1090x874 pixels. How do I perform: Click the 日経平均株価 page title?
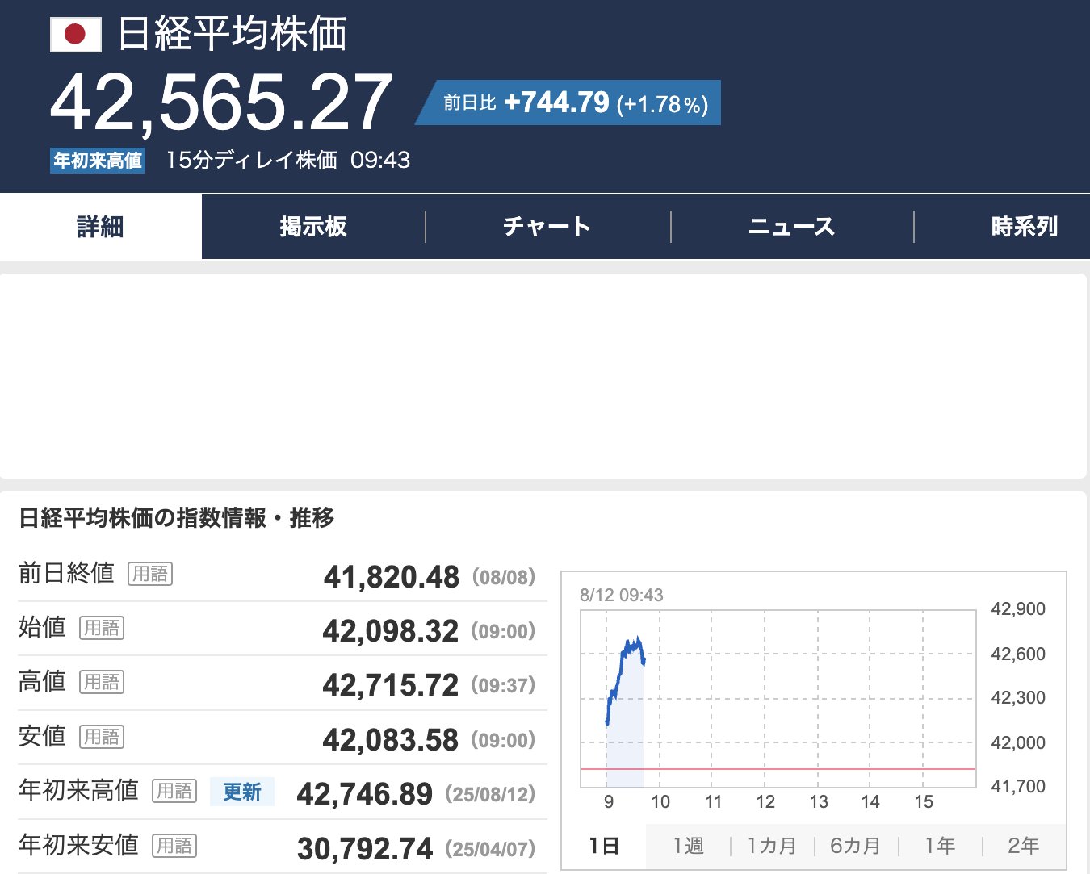point(233,35)
